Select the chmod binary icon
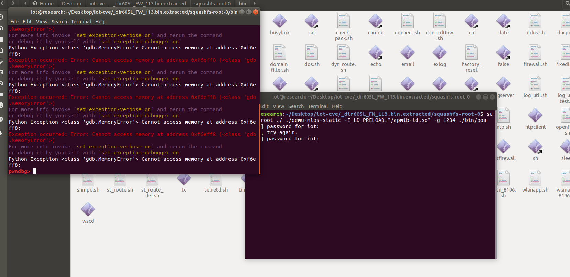Screen dimensions: 570x277 pyautogui.click(x=375, y=21)
